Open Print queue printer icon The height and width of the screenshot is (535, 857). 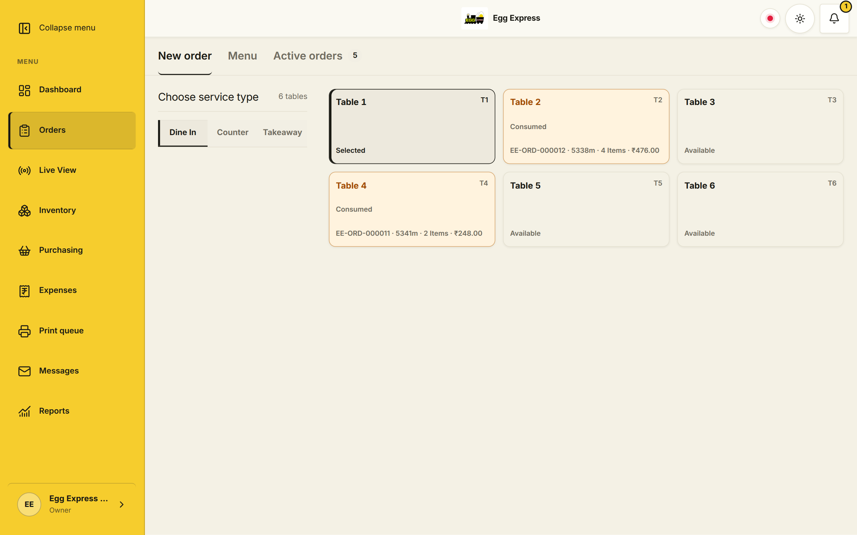24,331
